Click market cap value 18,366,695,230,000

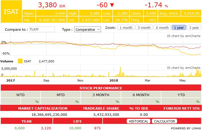tap(49, 114)
